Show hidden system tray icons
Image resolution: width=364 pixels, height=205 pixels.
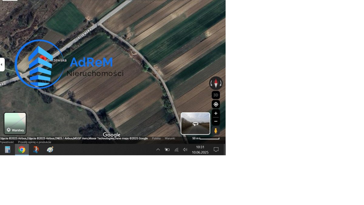tap(158, 149)
